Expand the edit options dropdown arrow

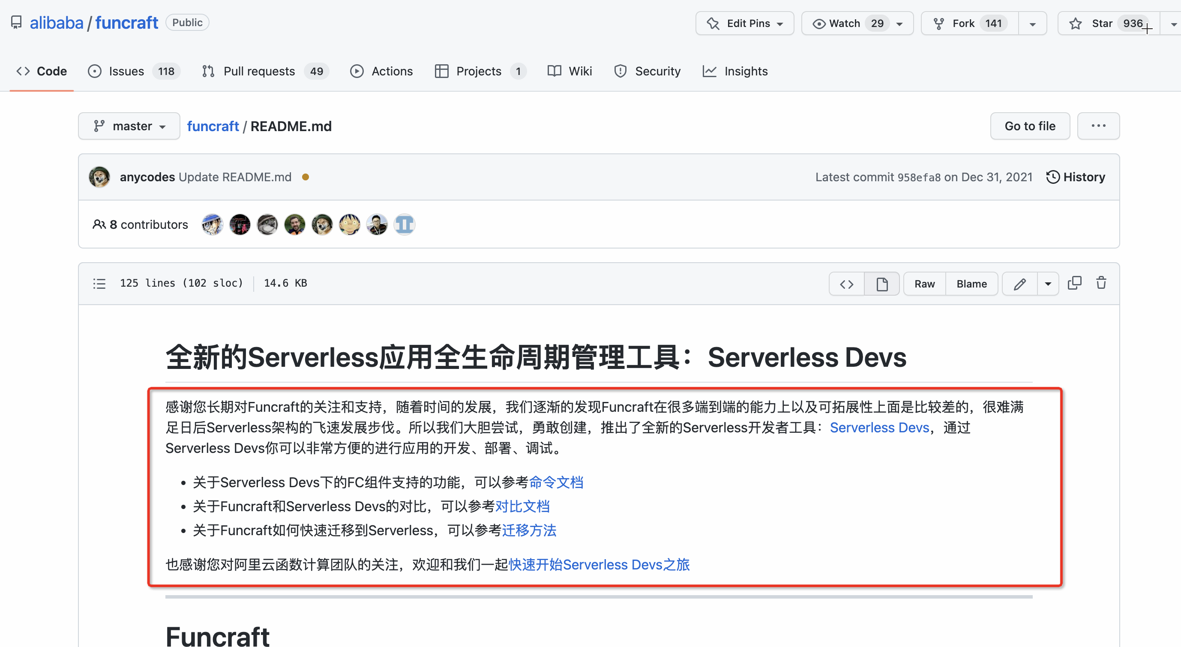[x=1048, y=284]
